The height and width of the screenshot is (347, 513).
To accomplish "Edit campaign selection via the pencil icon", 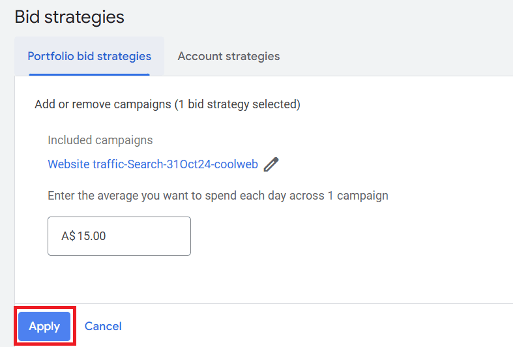I will pos(271,164).
